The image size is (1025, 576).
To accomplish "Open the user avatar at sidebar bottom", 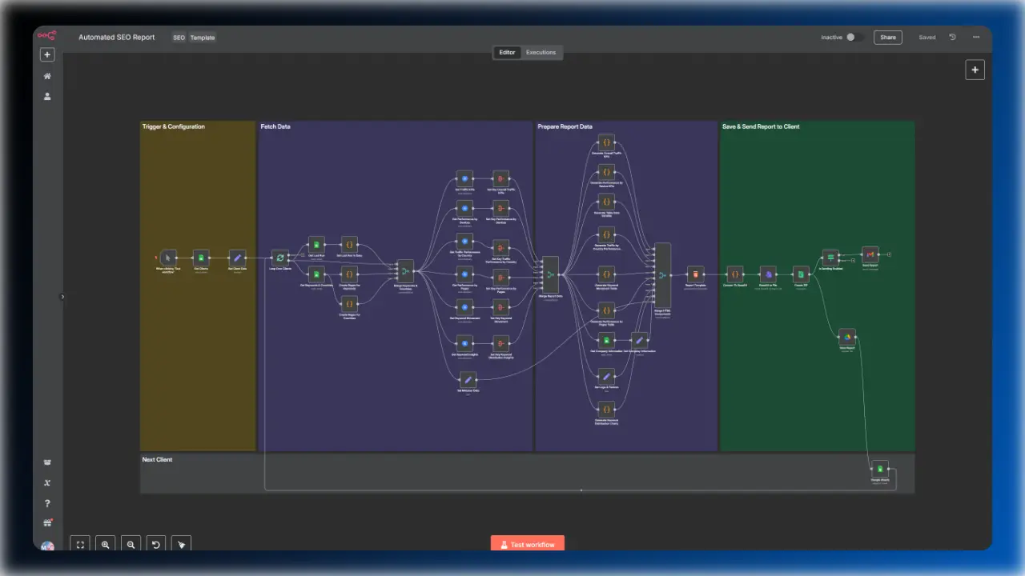I will (47, 546).
